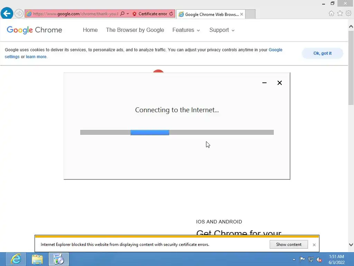Refresh the page with the reload icon

171,14
